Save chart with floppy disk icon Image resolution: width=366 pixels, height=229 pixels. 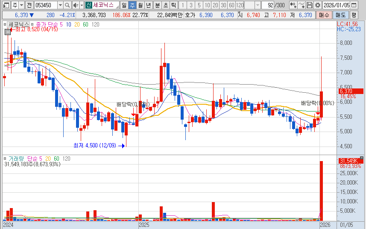pos(310,5)
